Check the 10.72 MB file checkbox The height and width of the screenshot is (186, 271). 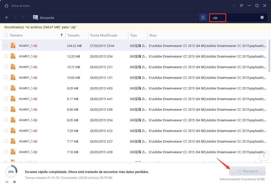[6, 67]
